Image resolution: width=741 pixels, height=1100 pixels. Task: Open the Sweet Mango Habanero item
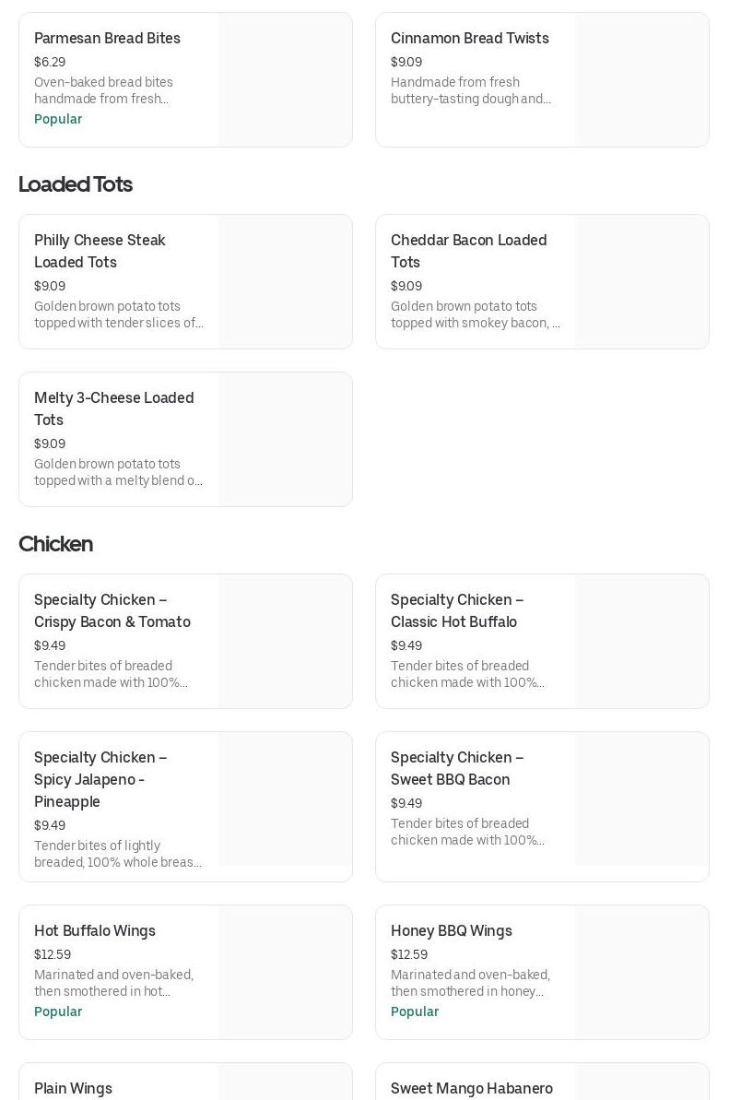[471, 1089]
